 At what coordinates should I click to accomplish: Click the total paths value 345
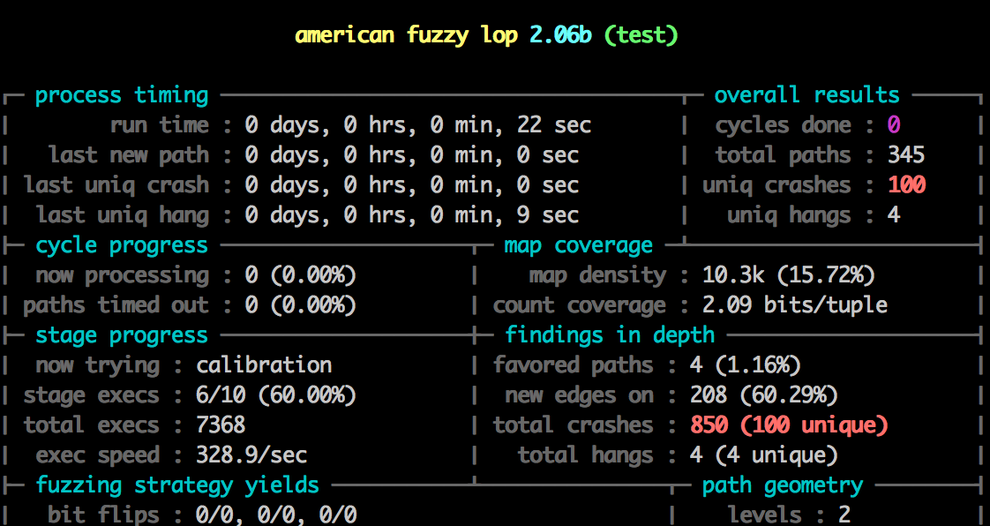[x=906, y=155]
